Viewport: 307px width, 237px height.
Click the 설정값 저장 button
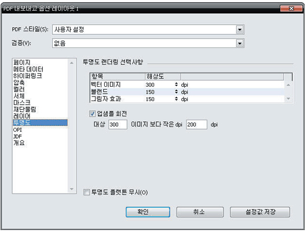[260, 212]
